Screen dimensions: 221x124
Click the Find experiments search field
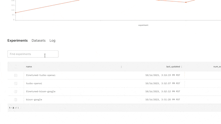(x=33, y=54)
